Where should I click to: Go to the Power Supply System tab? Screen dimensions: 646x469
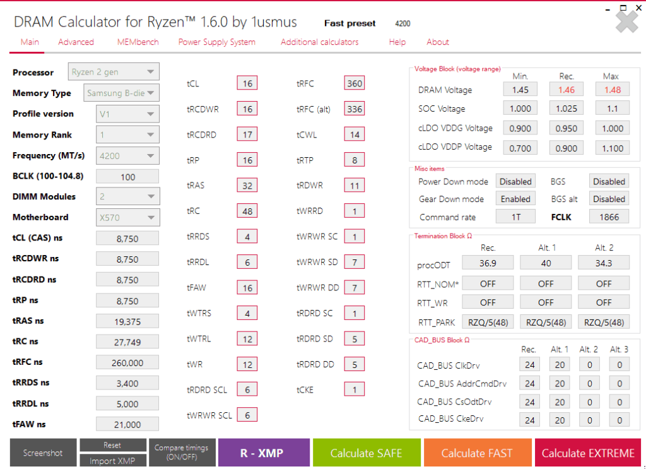[216, 42]
